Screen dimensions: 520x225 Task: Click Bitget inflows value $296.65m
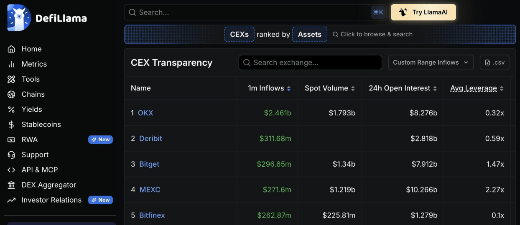pos(274,164)
